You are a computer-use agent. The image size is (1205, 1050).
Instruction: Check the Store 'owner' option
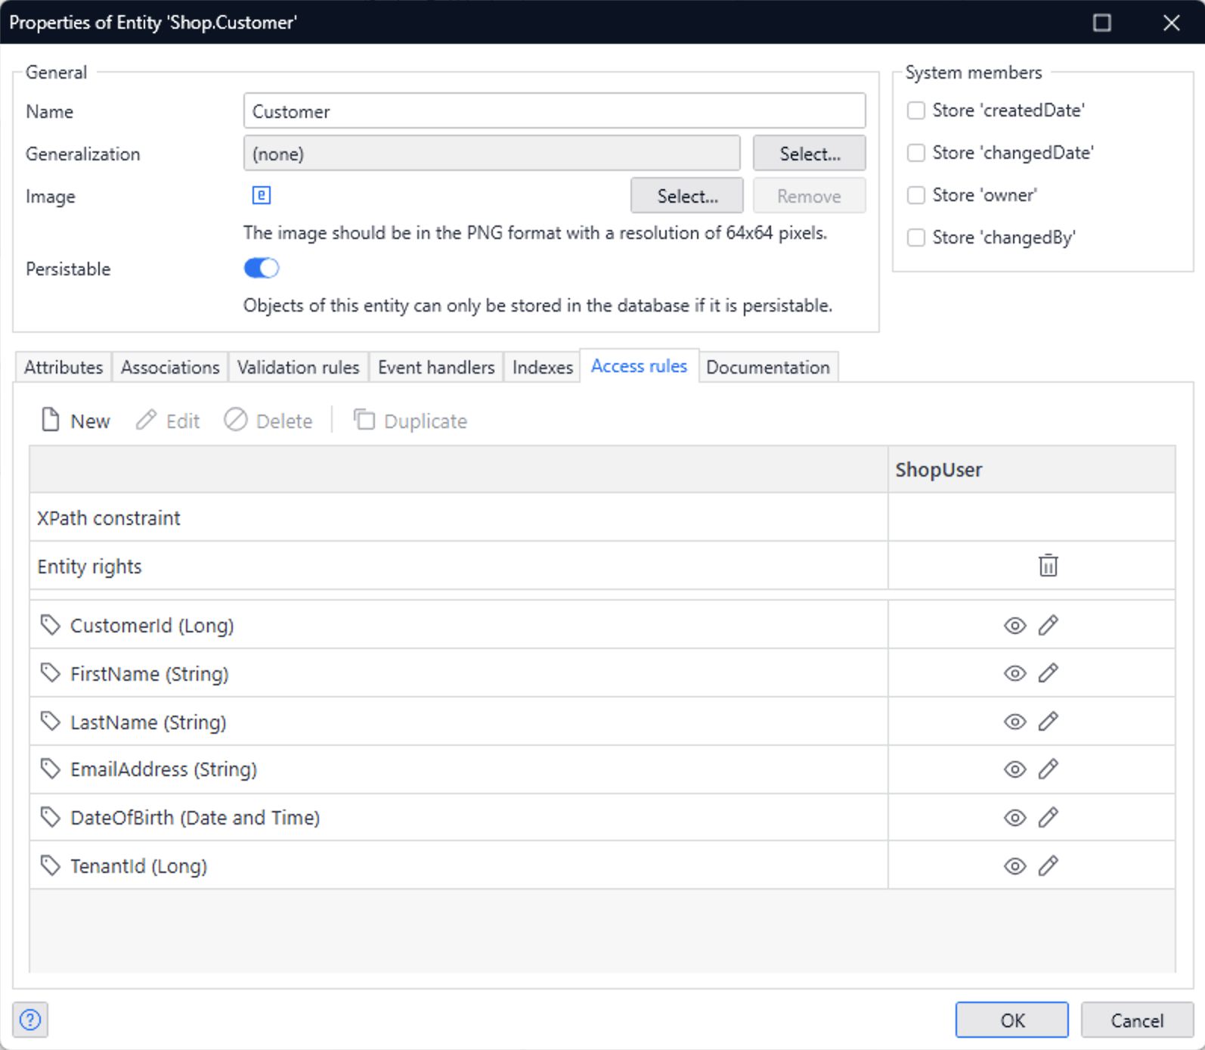pyautogui.click(x=916, y=195)
